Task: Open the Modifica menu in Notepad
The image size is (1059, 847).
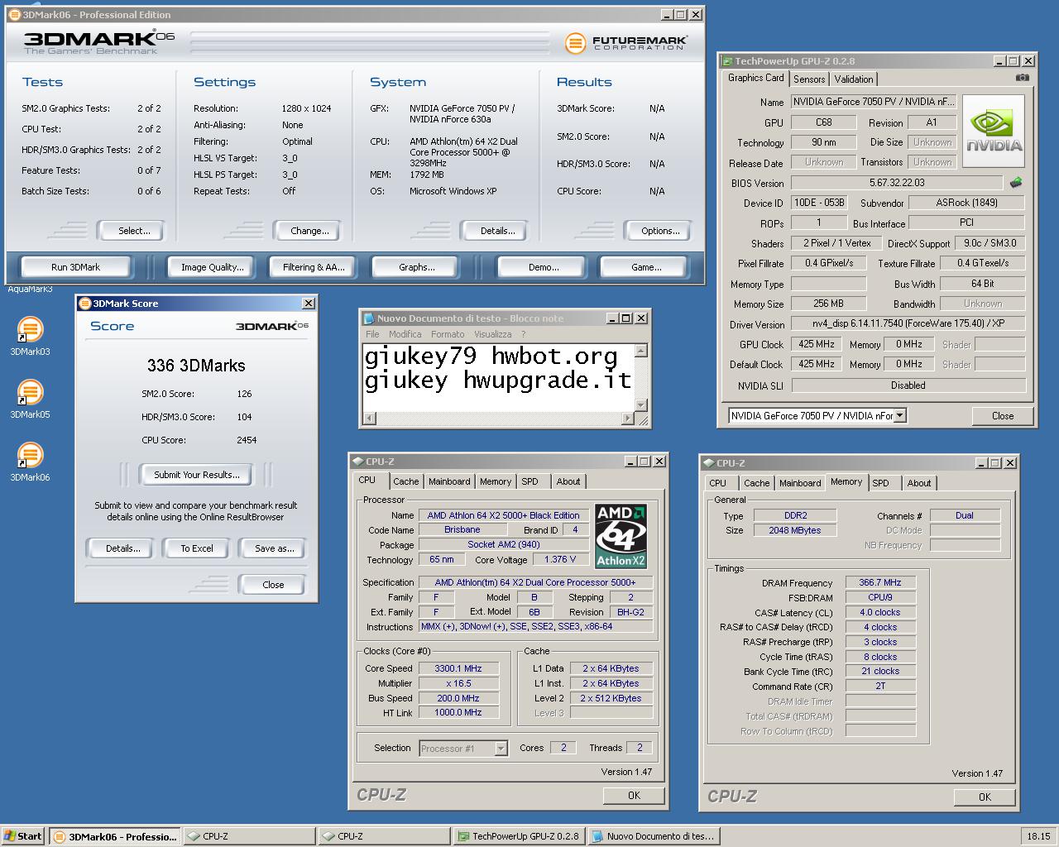Action: [x=405, y=334]
